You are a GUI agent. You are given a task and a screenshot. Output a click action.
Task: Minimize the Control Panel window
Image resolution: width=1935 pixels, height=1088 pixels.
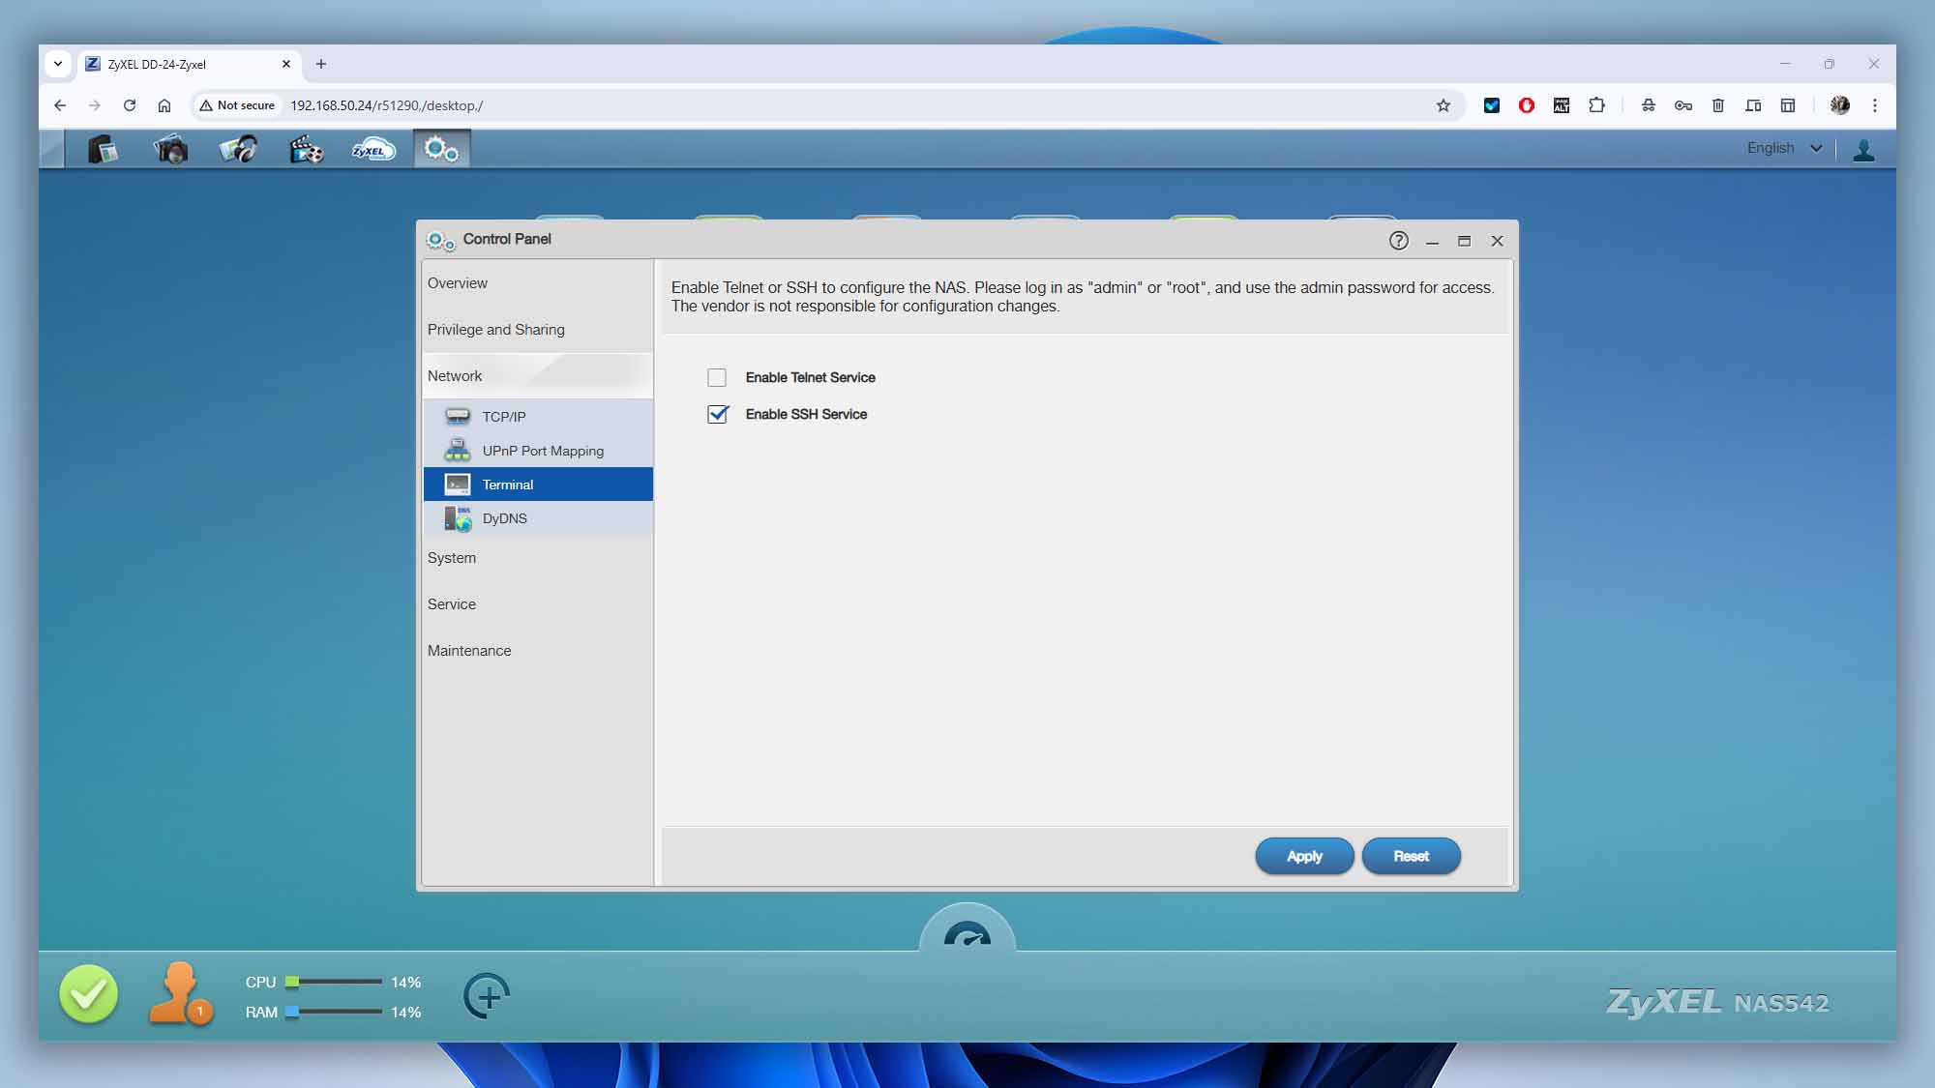click(x=1432, y=241)
